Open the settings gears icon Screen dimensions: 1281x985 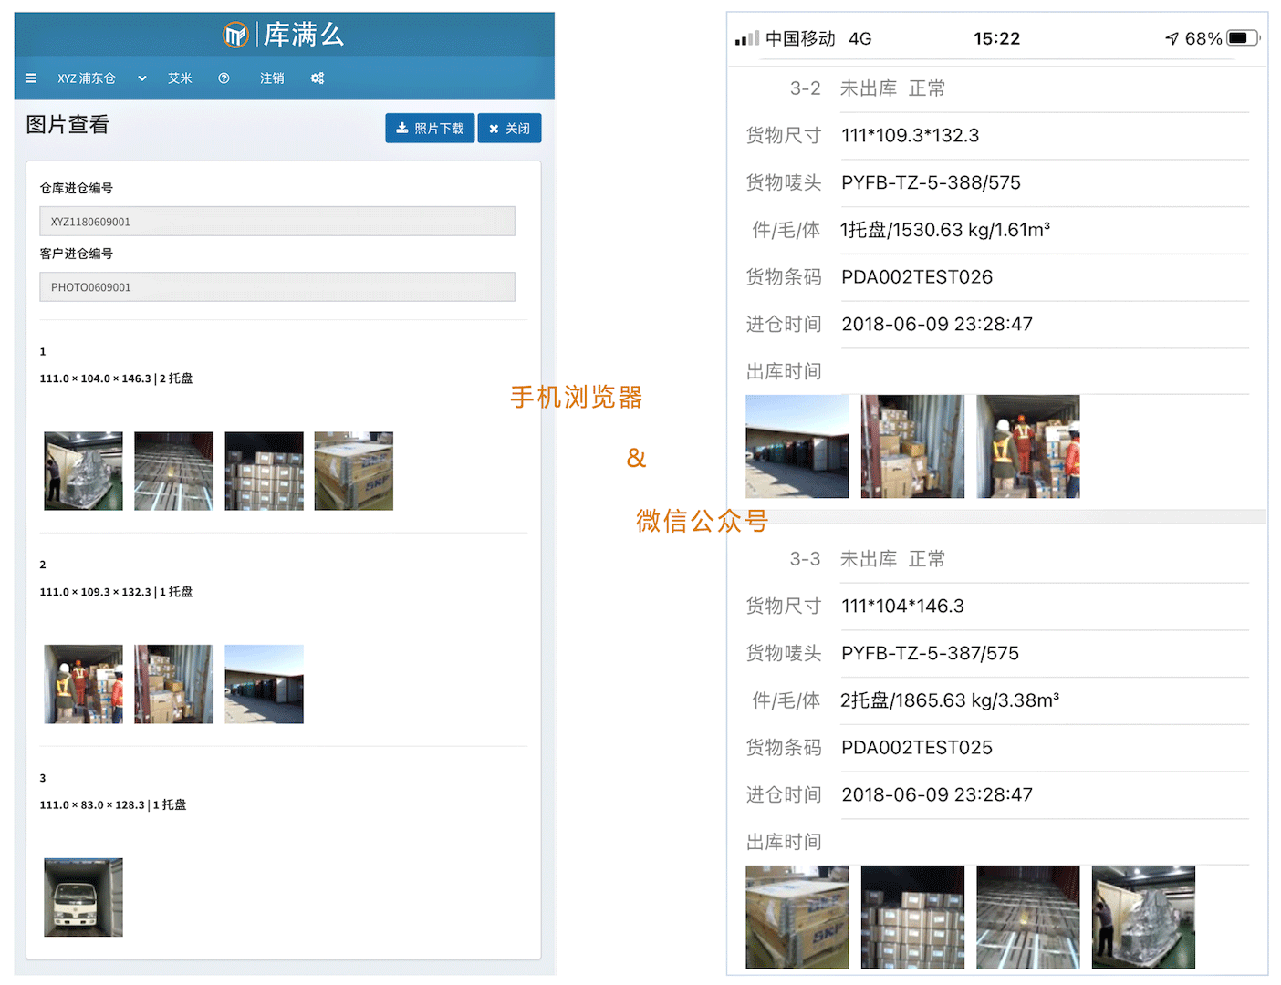(x=318, y=78)
